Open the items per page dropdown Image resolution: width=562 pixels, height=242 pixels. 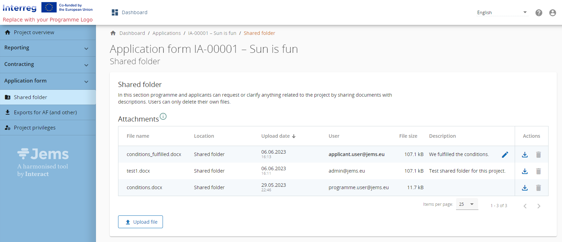[x=467, y=204]
